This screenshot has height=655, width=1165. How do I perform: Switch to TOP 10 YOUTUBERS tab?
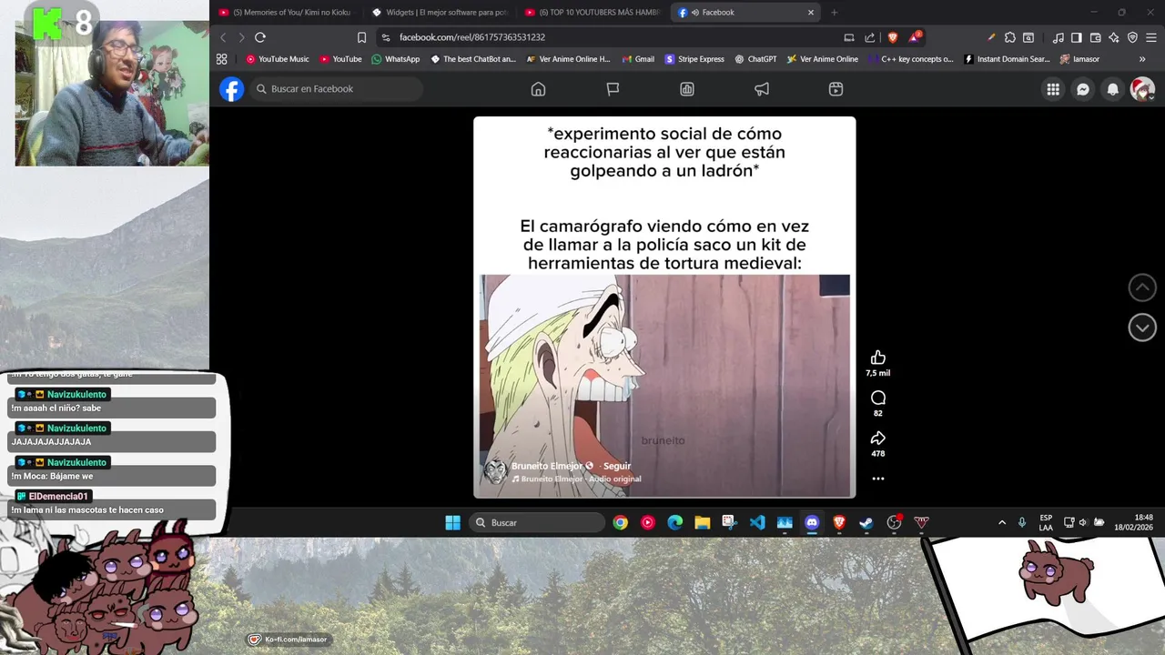(593, 13)
